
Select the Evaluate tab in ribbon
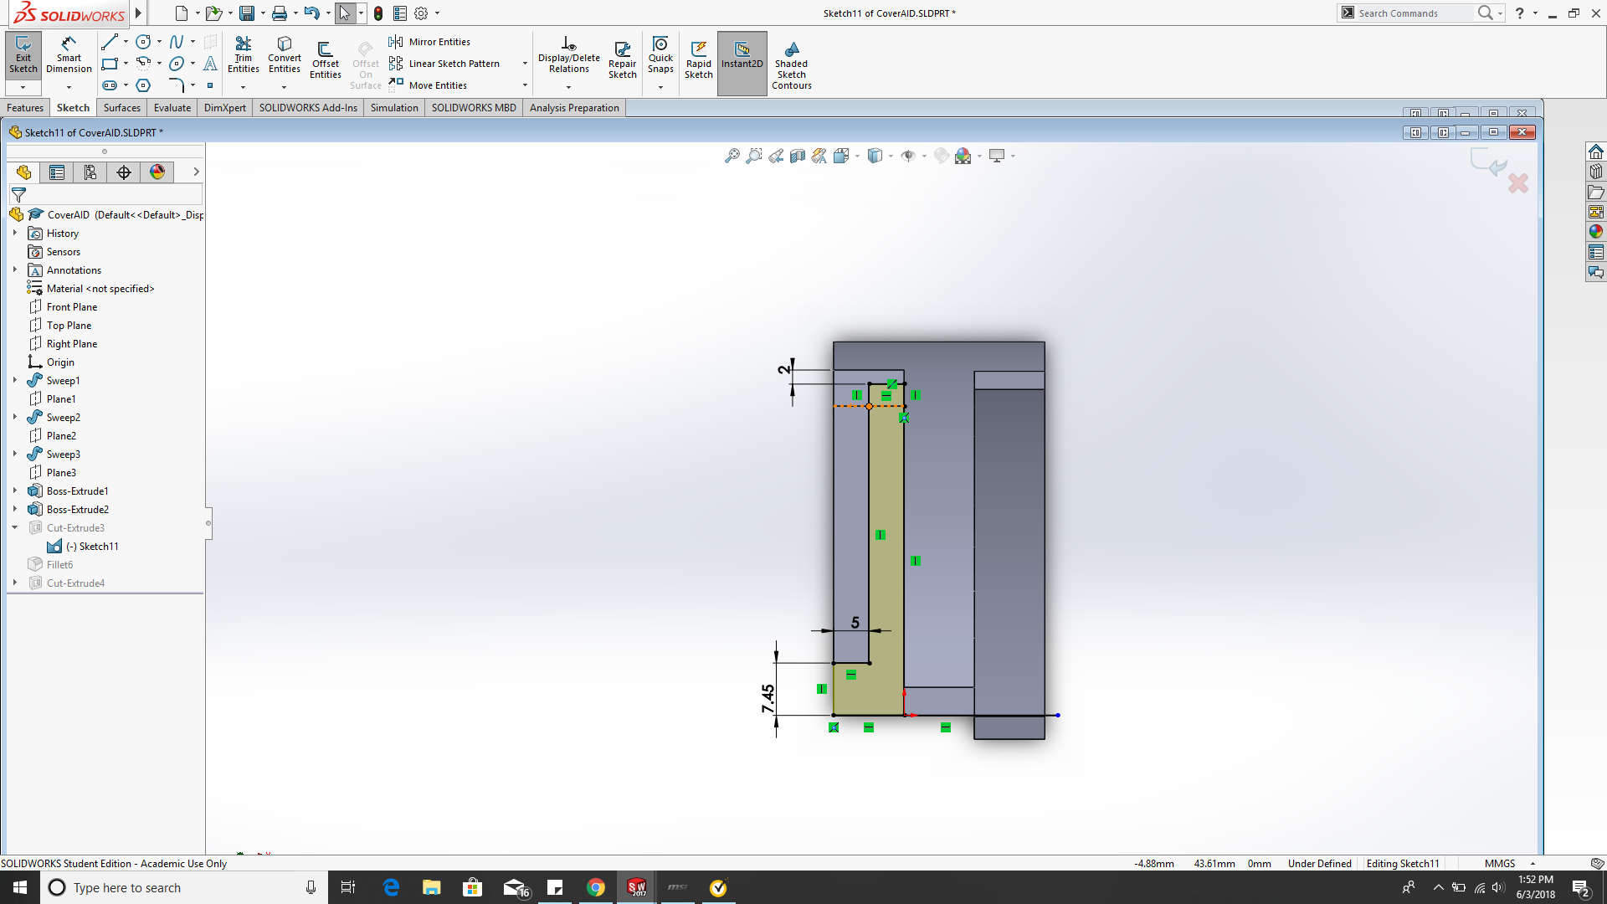click(x=171, y=107)
